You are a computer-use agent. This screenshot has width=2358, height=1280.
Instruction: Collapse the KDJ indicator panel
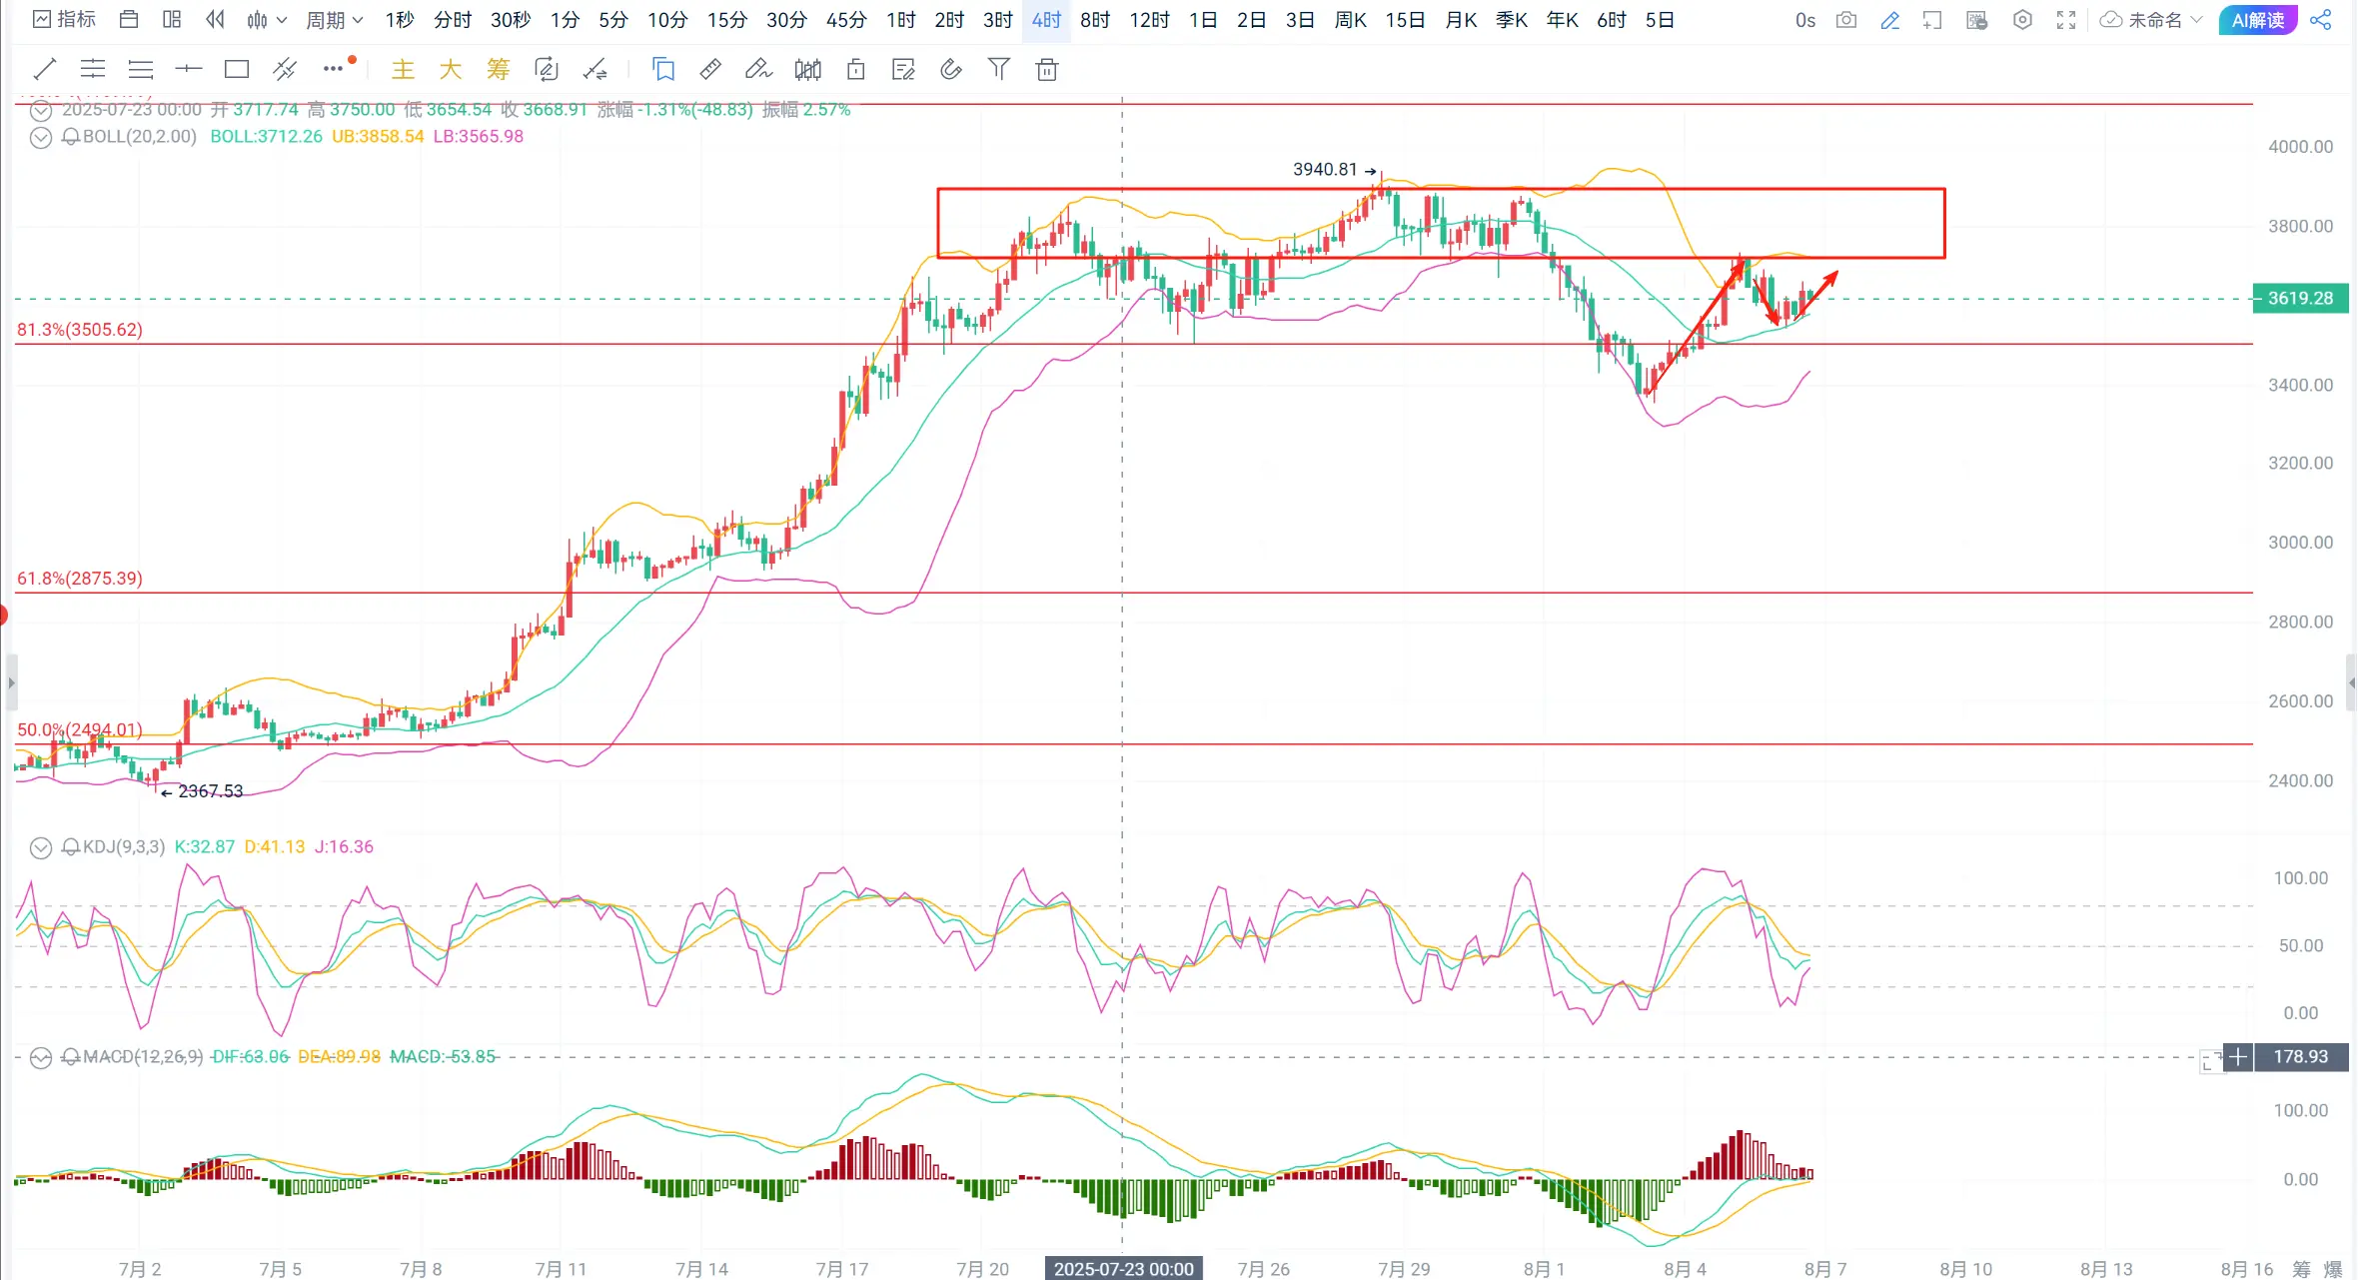click(x=40, y=847)
